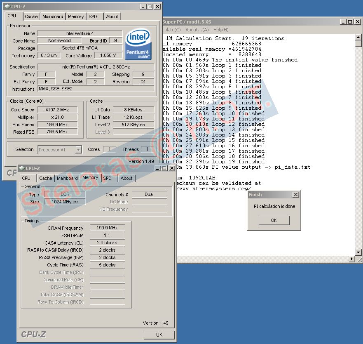This screenshot has width=363, height=344.
Task: Close the back CPU-Z window
Action: 157,7
